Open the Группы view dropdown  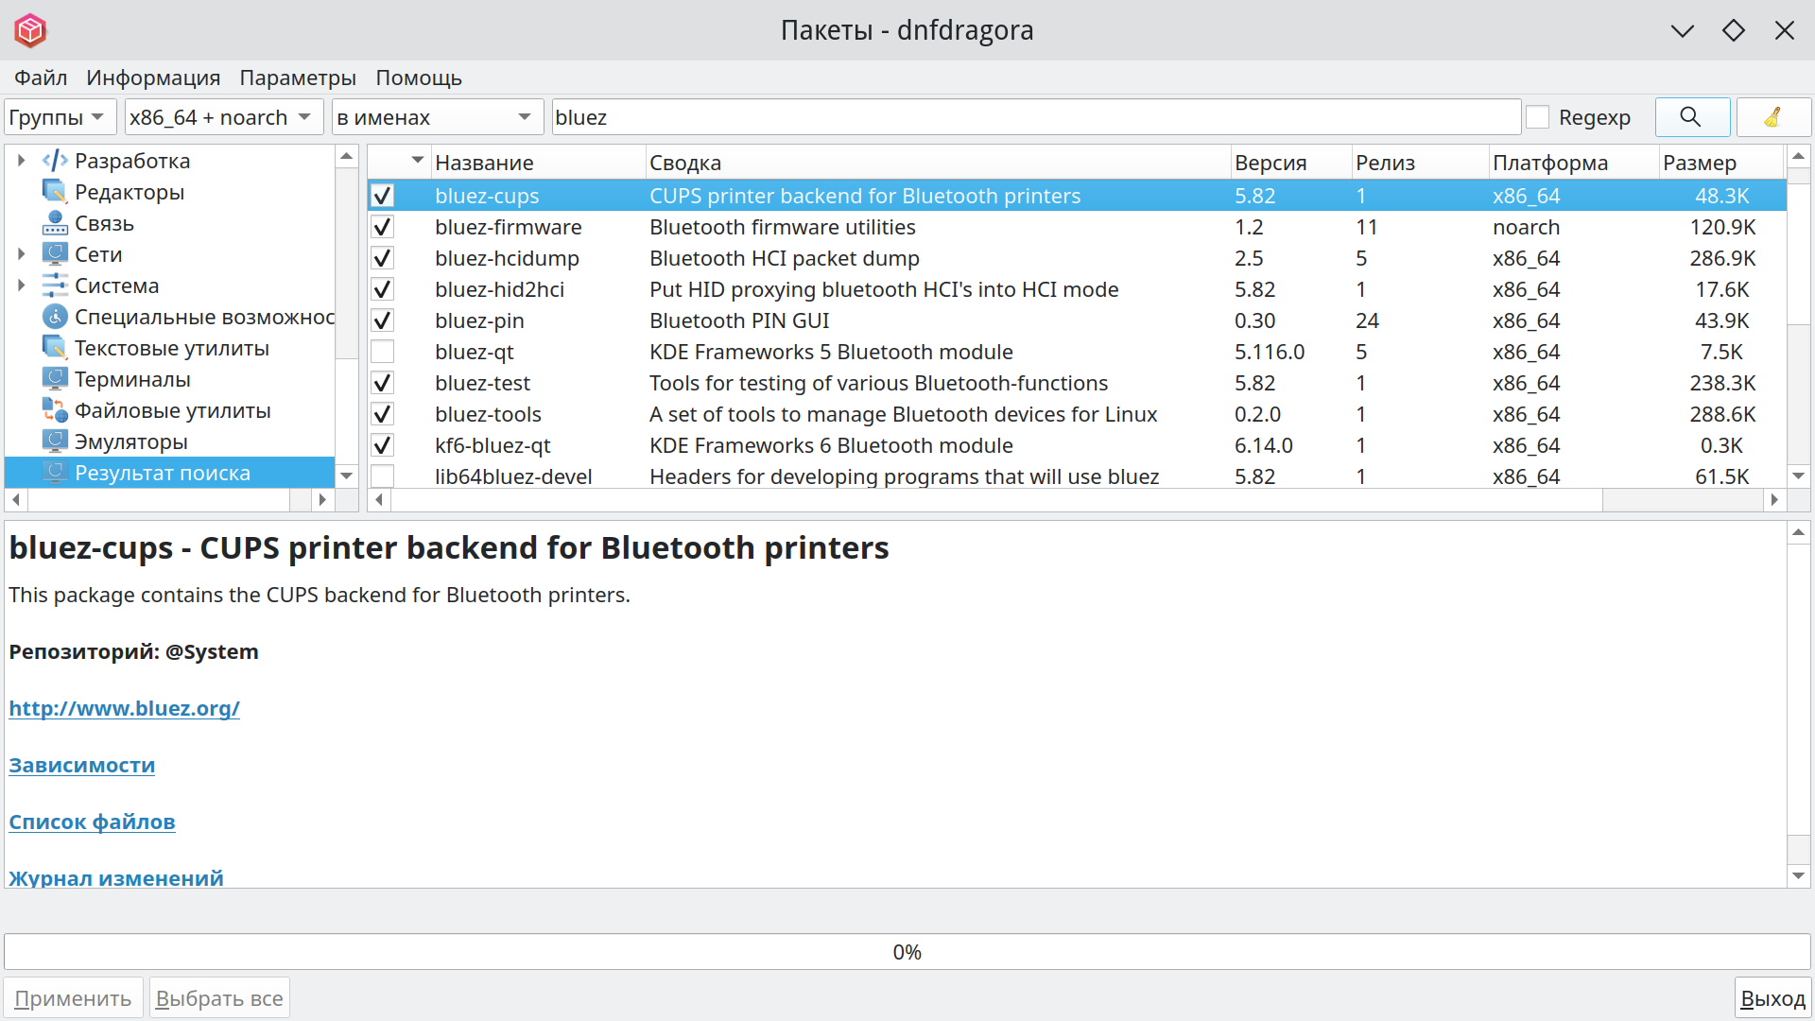coord(59,117)
